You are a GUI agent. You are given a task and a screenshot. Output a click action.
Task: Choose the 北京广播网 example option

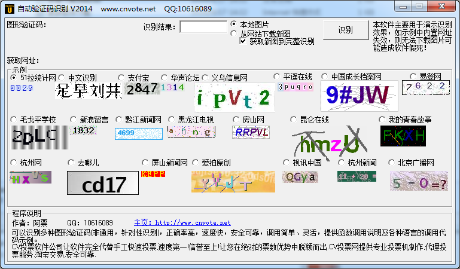[x=392, y=163]
